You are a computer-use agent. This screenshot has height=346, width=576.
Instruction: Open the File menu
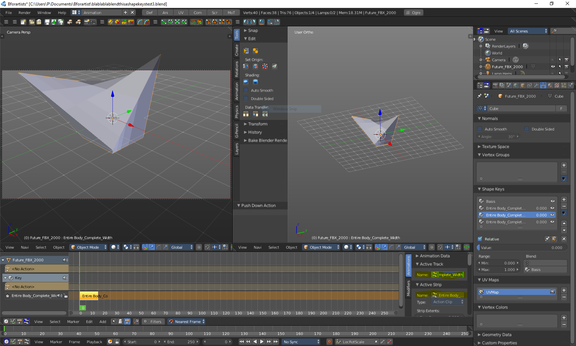pyautogui.click(x=9, y=13)
